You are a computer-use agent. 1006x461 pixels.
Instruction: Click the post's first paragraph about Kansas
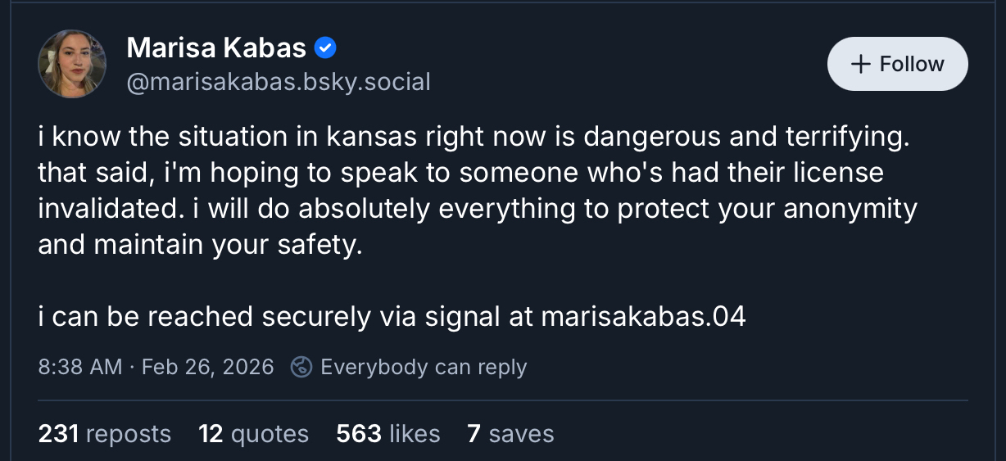474,137
